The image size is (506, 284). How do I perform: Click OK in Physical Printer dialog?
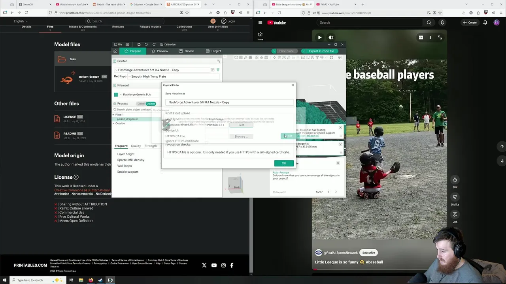(x=284, y=163)
